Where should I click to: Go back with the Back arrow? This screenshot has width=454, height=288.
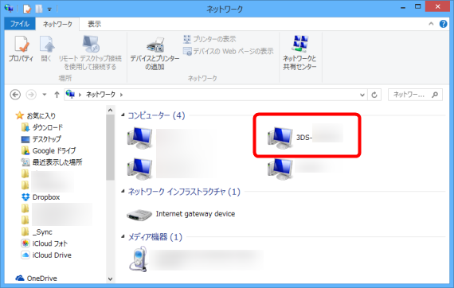[x=15, y=95]
